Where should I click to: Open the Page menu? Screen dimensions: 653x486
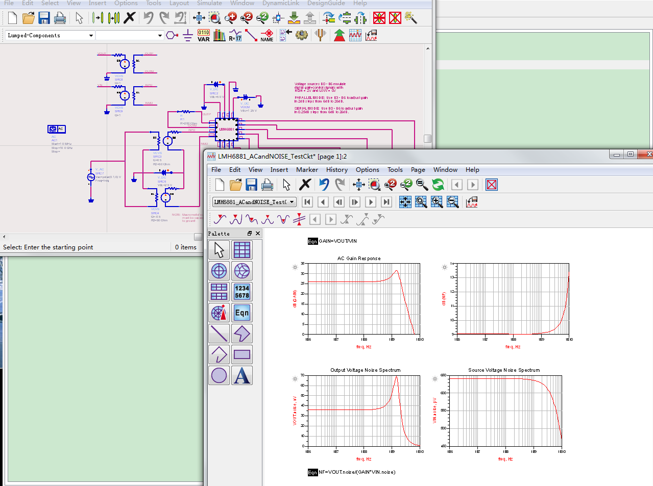pos(418,170)
